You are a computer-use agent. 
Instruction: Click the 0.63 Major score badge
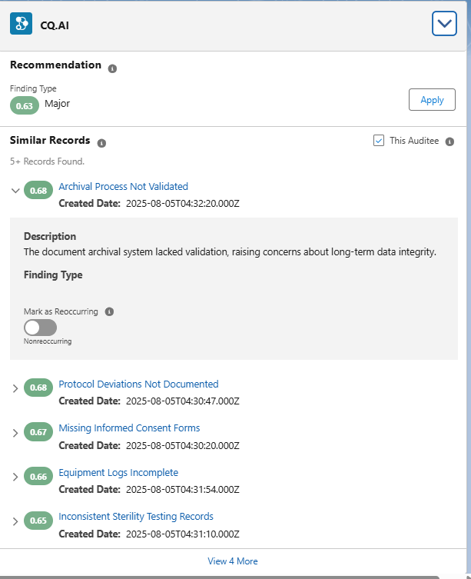(x=25, y=105)
